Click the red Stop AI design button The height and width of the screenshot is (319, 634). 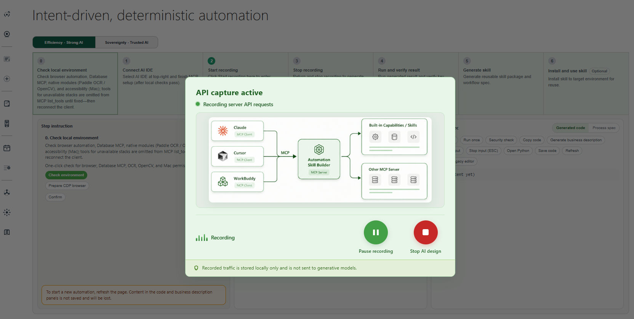click(426, 232)
